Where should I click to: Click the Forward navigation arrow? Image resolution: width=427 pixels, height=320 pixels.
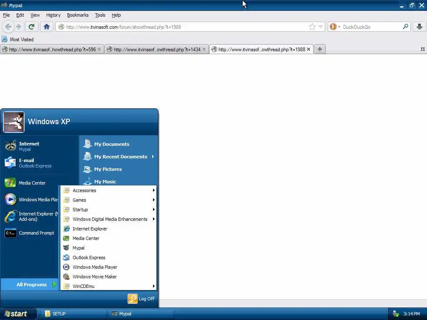(18, 27)
